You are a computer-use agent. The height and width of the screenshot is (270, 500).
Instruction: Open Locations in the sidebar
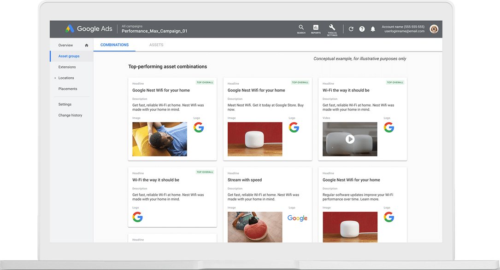coord(66,78)
